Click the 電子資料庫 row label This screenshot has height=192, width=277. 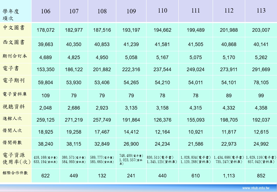click(x=15, y=94)
